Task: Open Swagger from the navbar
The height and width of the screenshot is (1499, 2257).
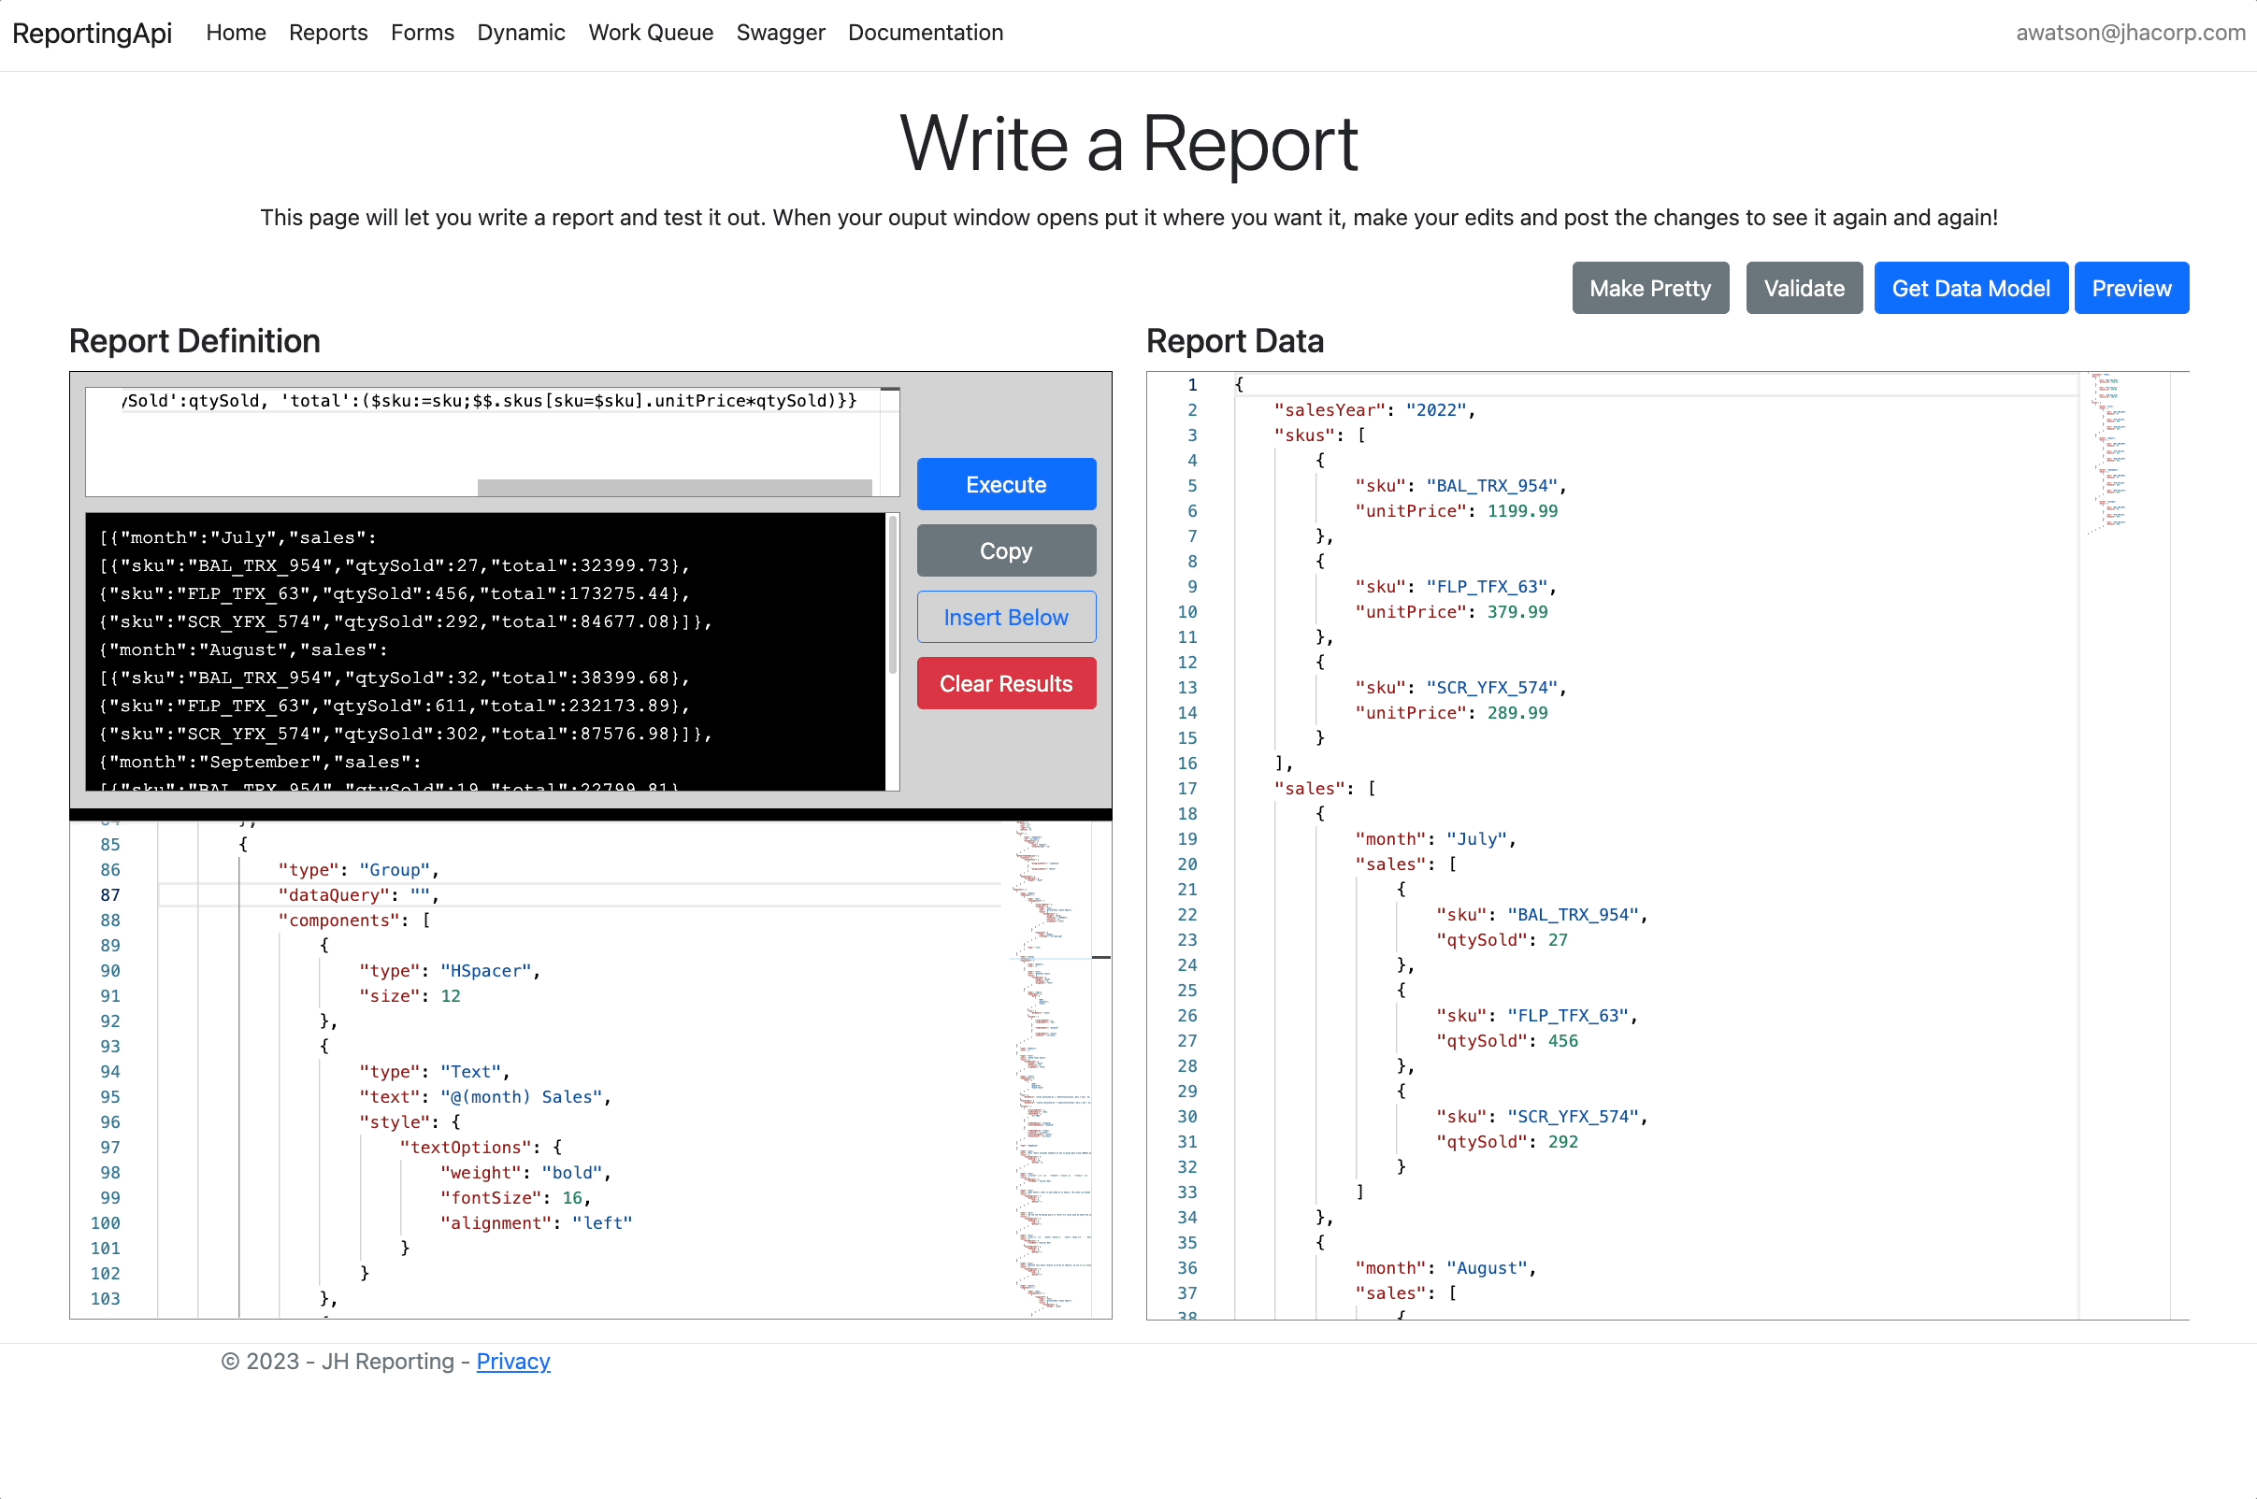Action: tap(780, 33)
